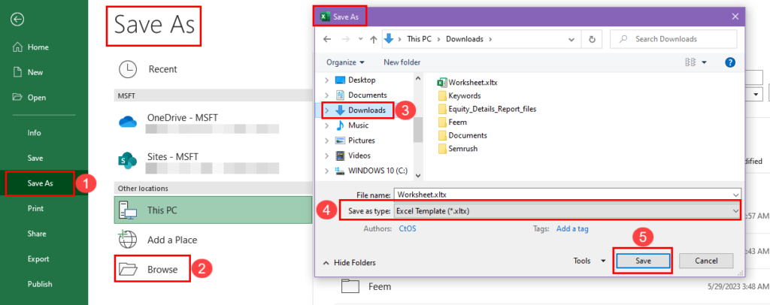Viewport: 770px width, 305px height.
Task: Select the Recent locations entry
Action: pyautogui.click(x=148, y=69)
